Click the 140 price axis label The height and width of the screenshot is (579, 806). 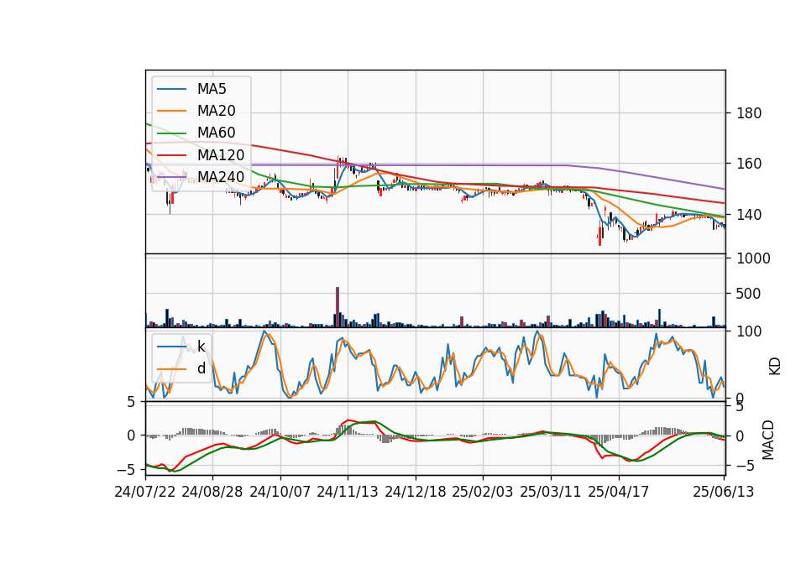click(x=749, y=214)
